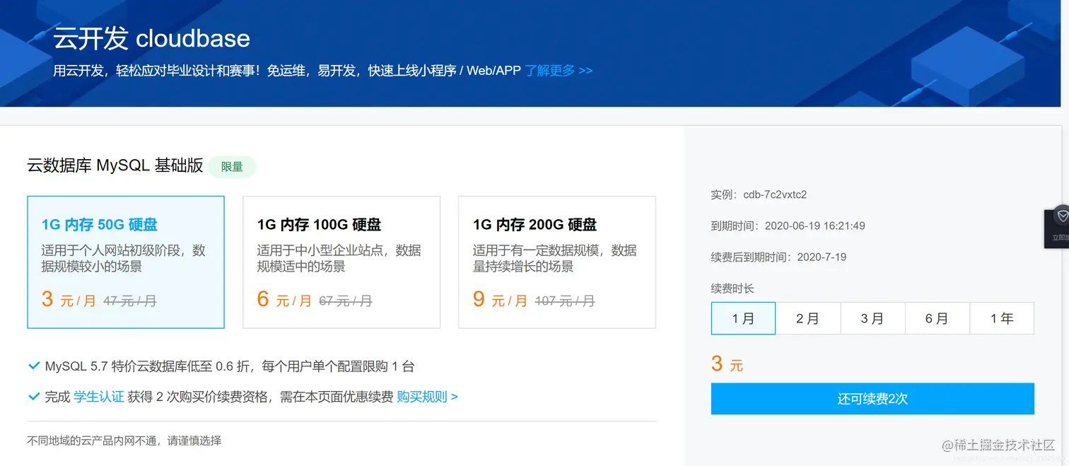This screenshot has height=466, width=1069.
Task: Click the checkmark beside the 学生认证 line
Action: click(x=33, y=397)
